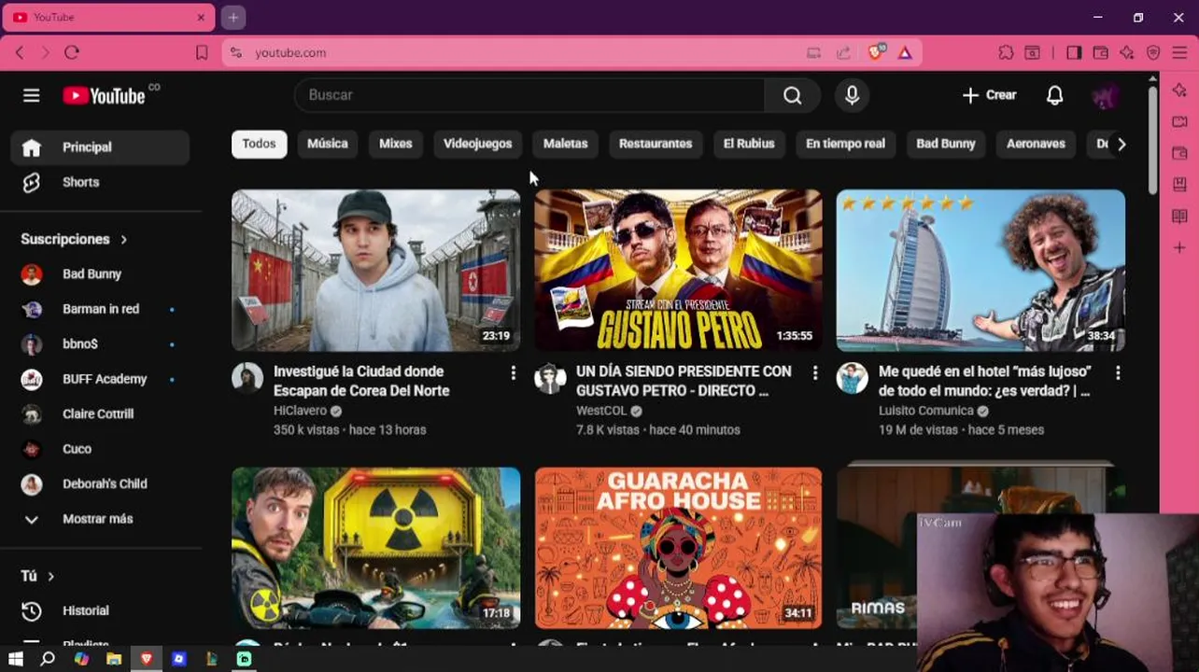Open the browser extensions puzzle icon
This screenshot has width=1199, height=672.
click(1006, 53)
